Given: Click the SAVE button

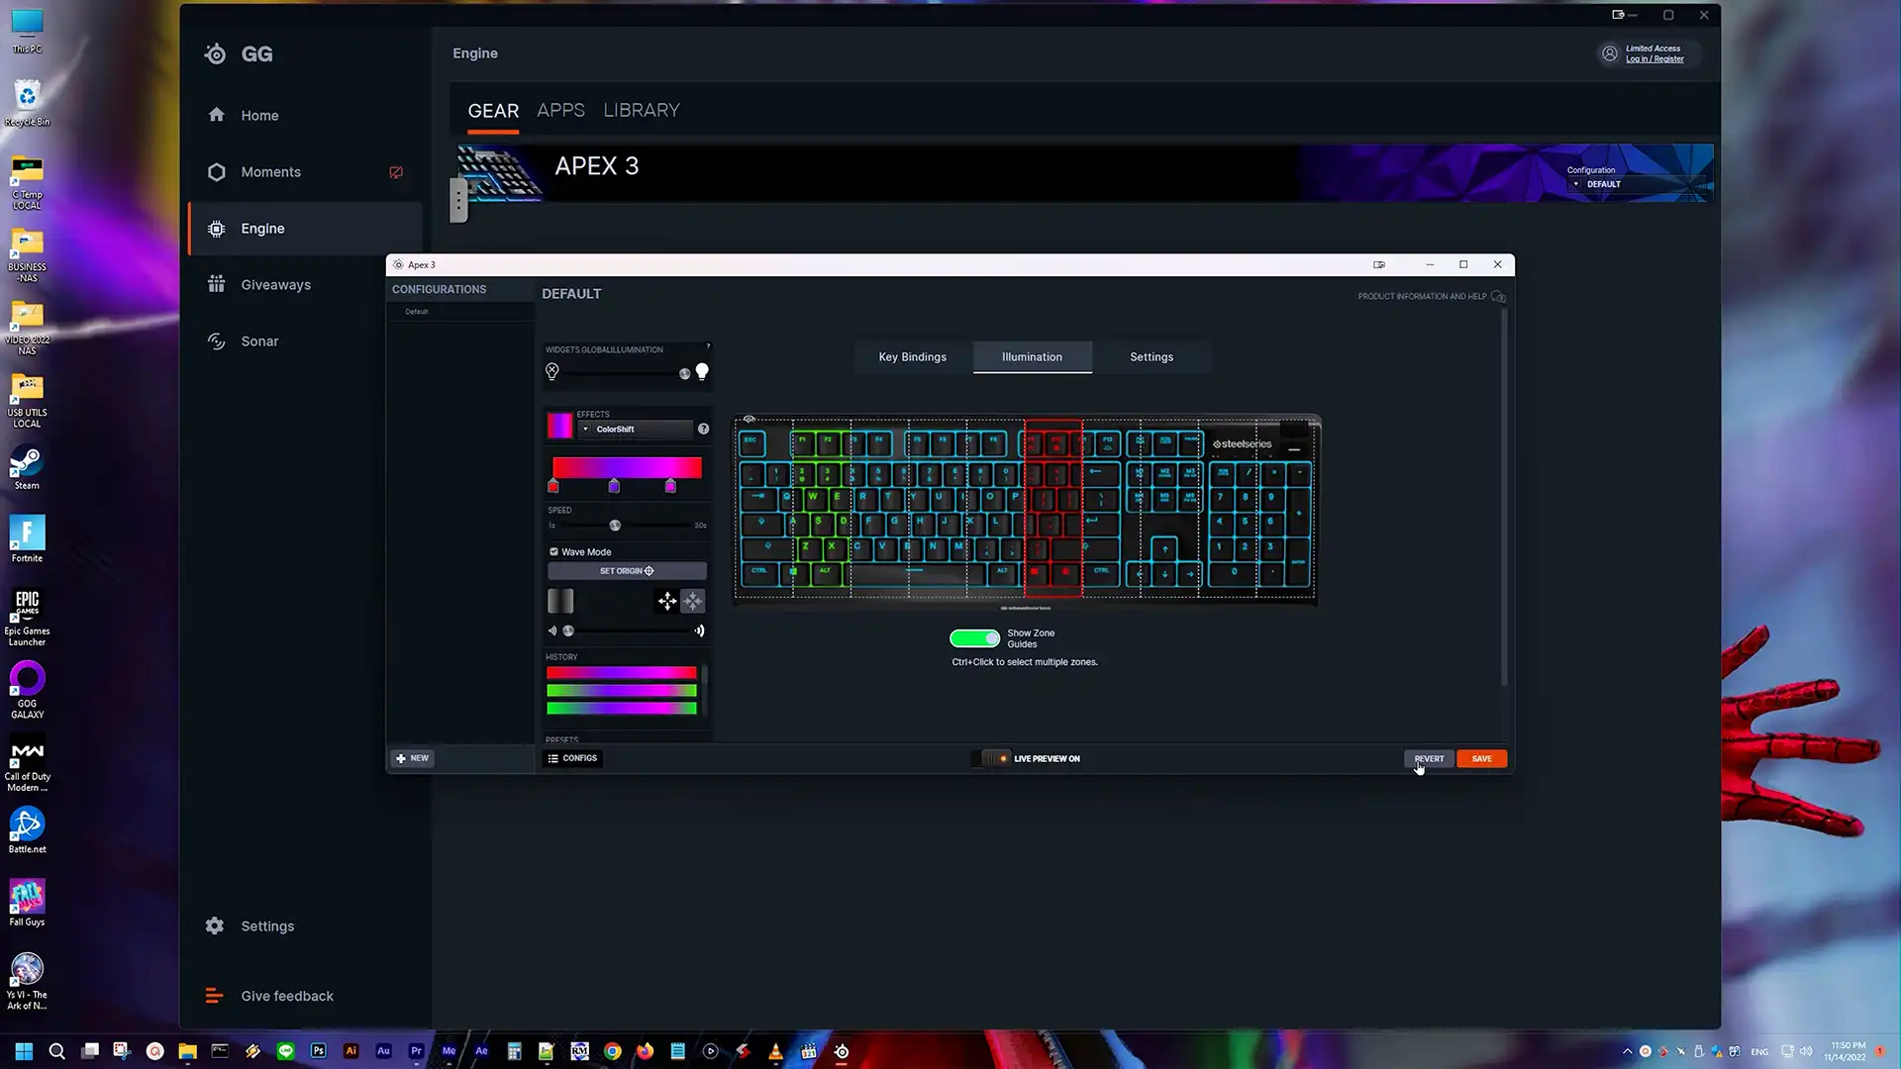Looking at the screenshot, I should click(1481, 758).
